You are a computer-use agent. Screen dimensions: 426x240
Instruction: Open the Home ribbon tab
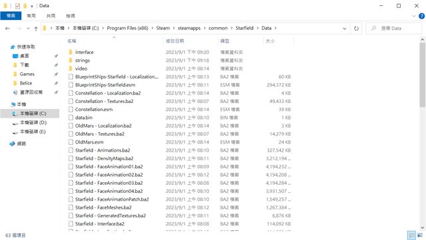pos(31,16)
